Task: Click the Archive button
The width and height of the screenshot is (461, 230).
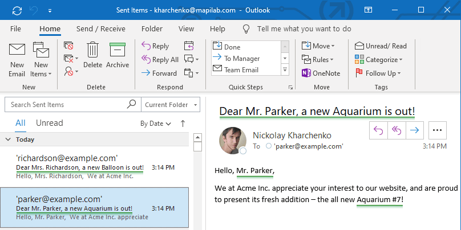Action: click(118, 55)
